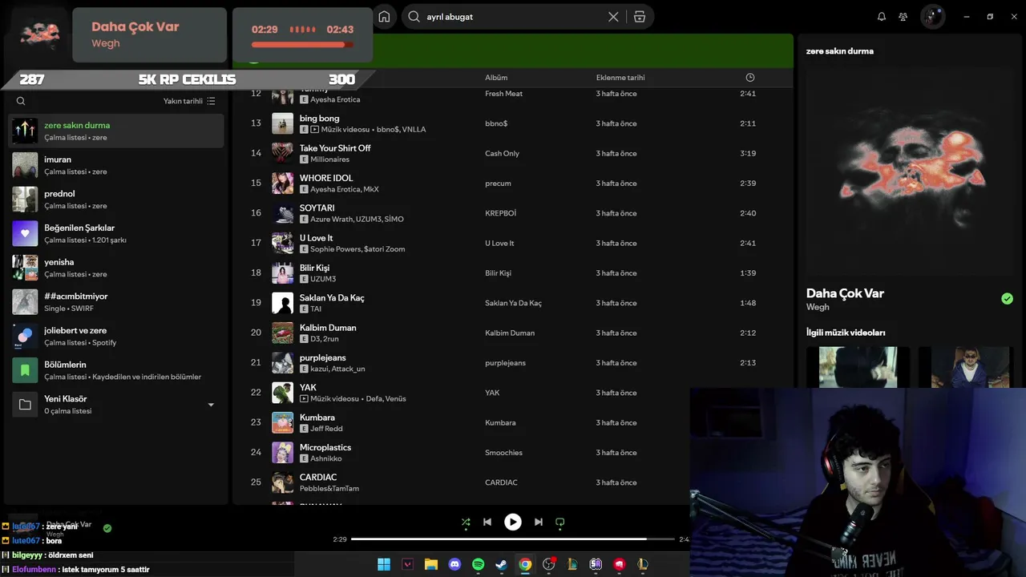This screenshot has height=577, width=1026.
Task: Open the user profile avatar menu
Action: (x=932, y=17)
